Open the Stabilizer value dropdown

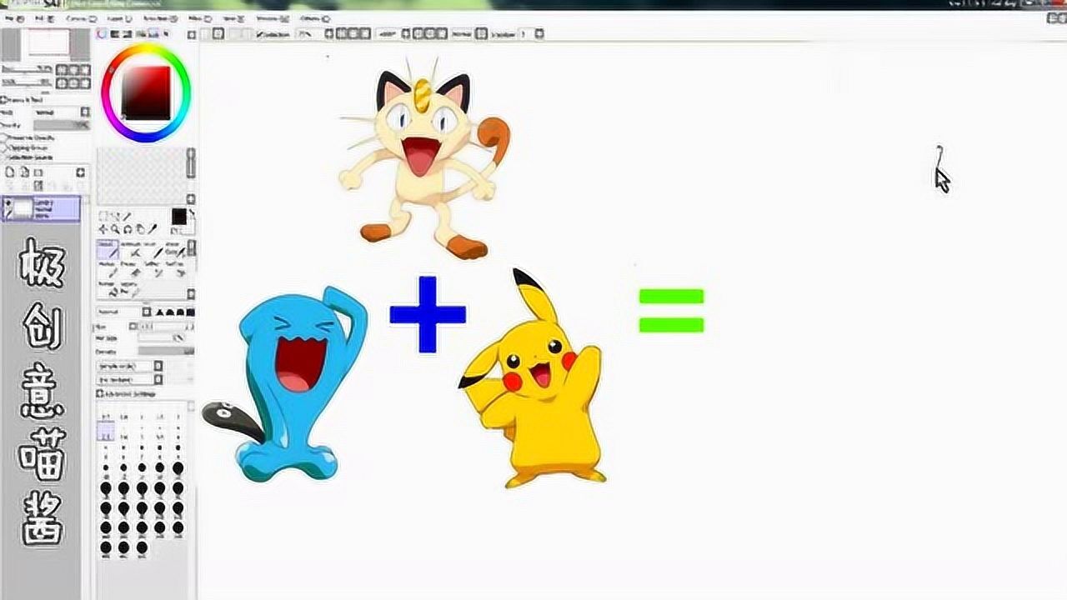[x=539, y=34]
